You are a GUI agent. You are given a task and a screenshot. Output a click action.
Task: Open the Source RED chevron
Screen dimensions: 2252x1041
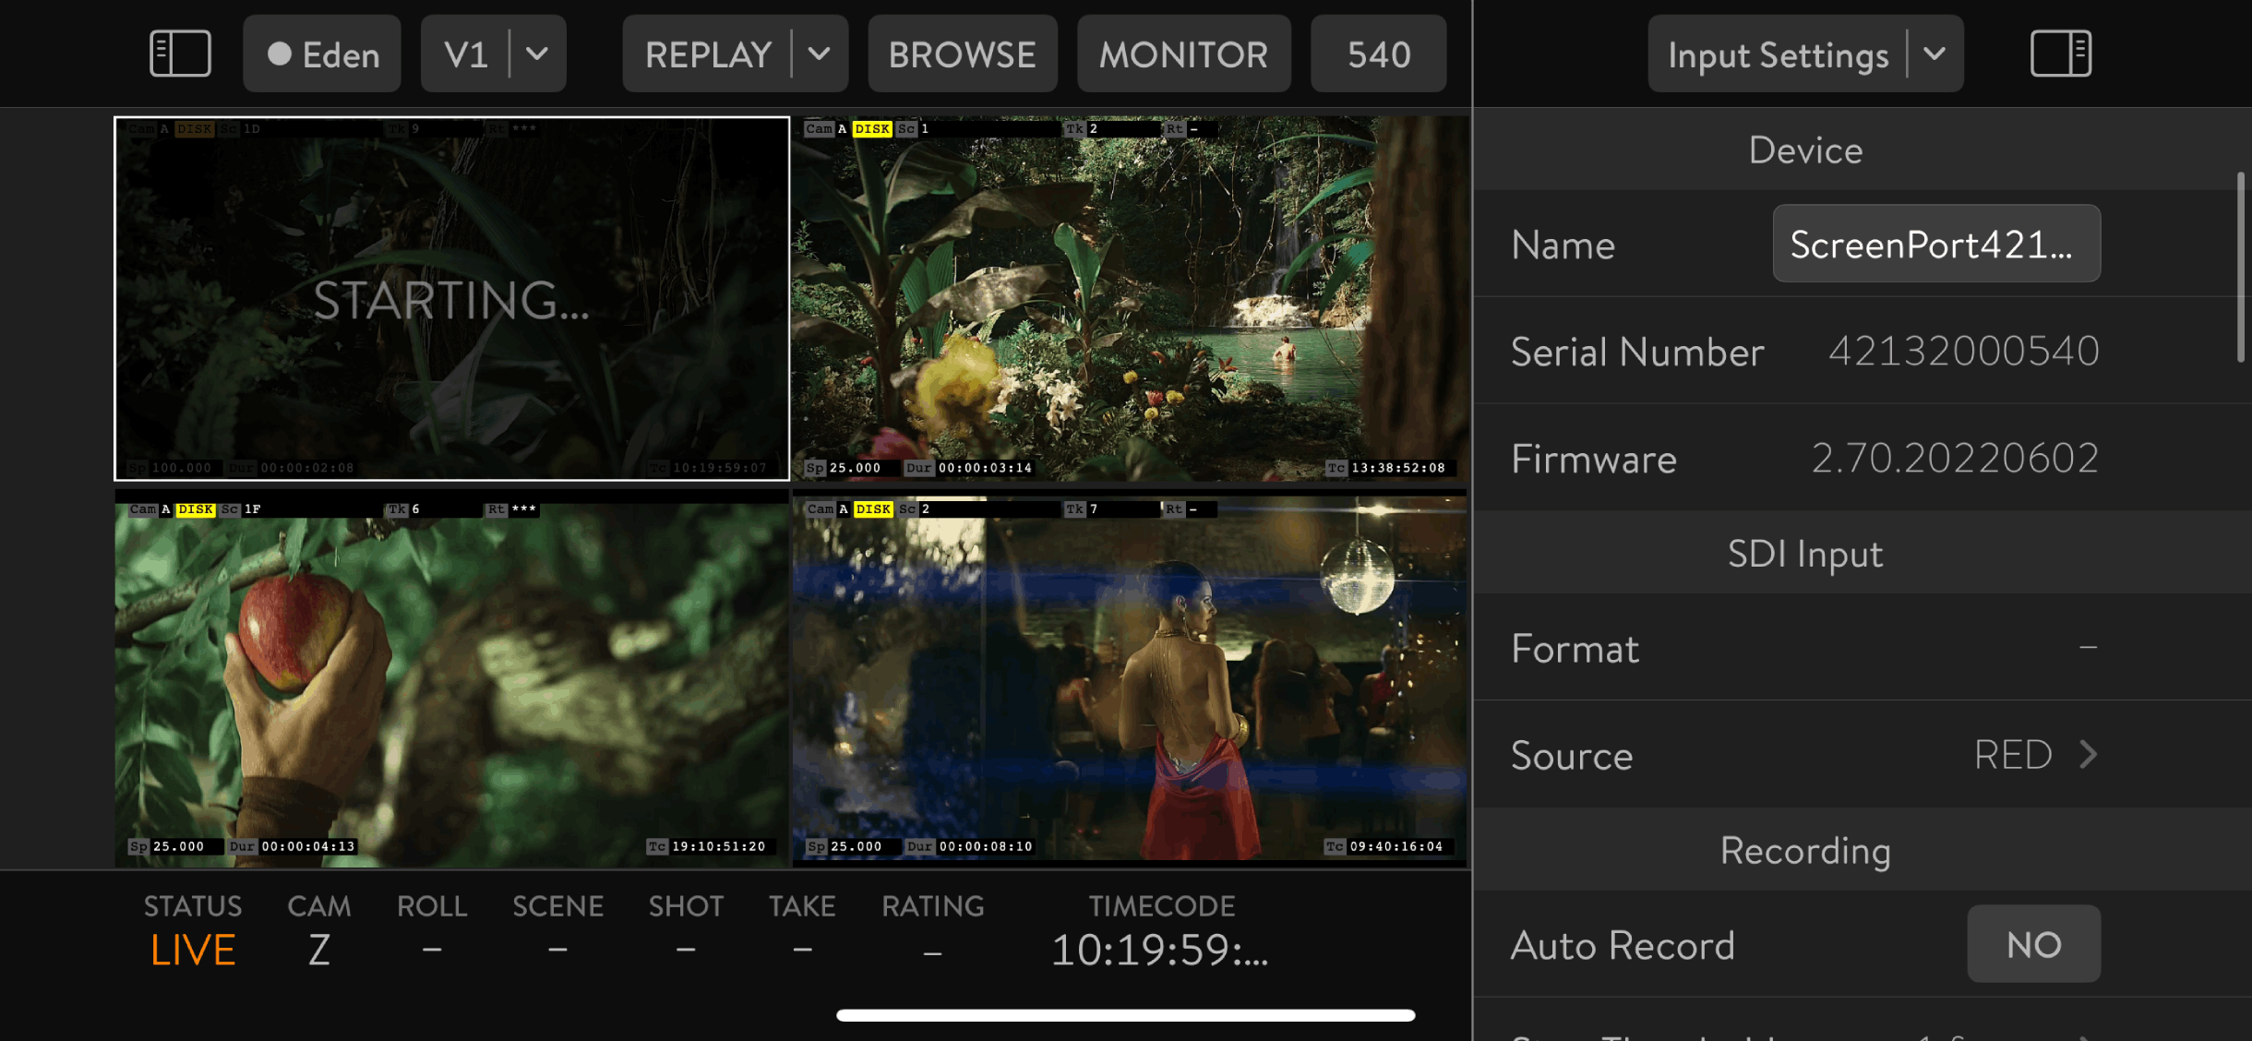[x=2089, y=755]
